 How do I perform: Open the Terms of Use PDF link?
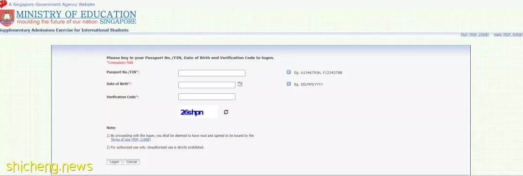[x=131, y=140]
